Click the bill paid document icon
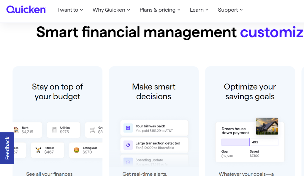The image size is (304, 176). point(128,128)
